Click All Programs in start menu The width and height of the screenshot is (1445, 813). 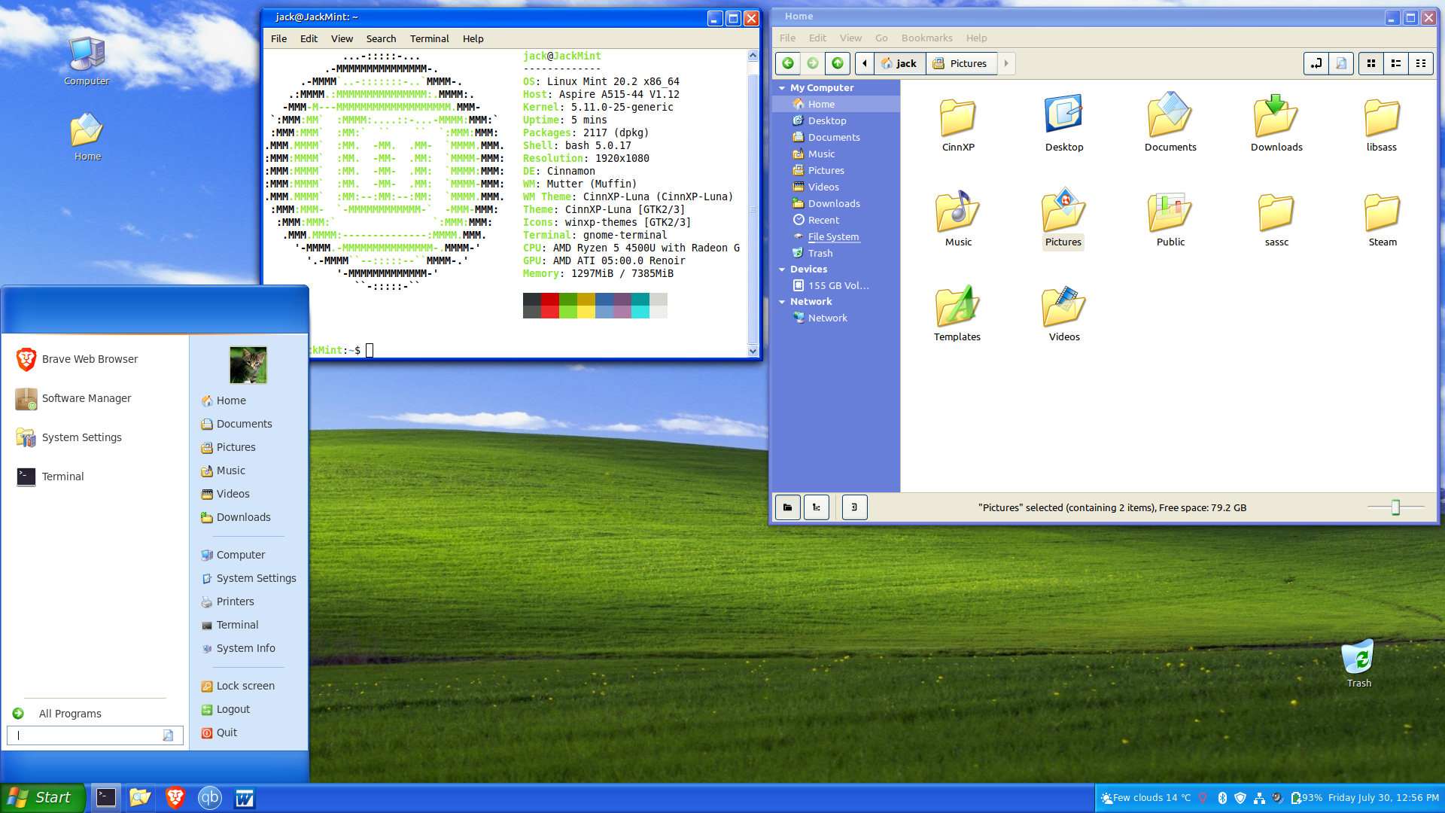(x=69, y=714)
